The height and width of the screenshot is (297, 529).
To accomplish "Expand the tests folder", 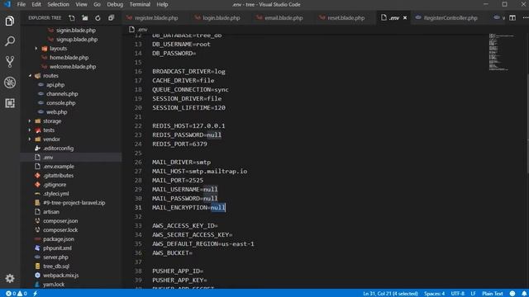I will pyautogui.click(x=30, y=130).
